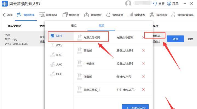Screen dimensions: 197x109
Task: Open the 音频提取 tool
Action: (93, 15)
